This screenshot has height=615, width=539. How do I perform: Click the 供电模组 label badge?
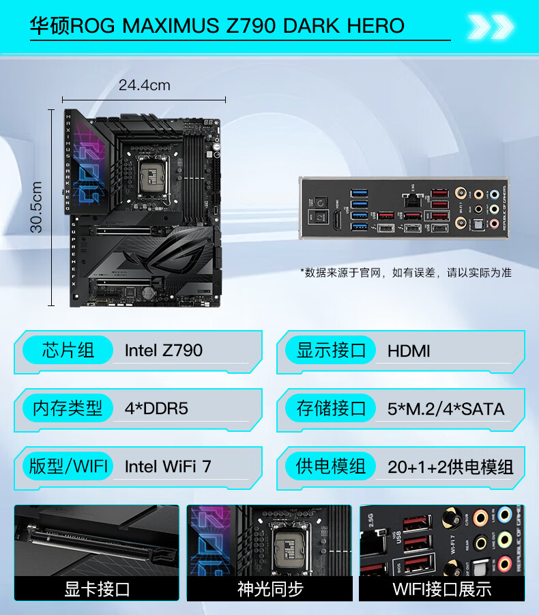tap(331, 466)
